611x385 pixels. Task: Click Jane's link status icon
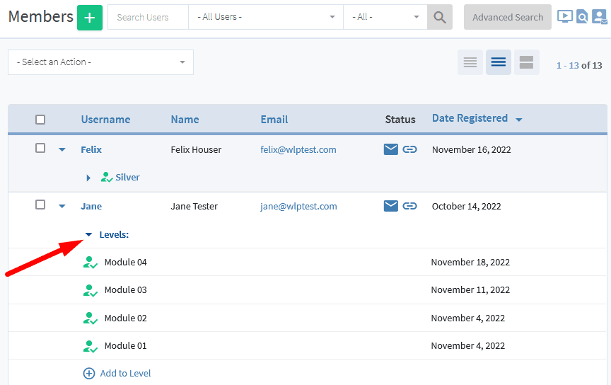coord(409,206)
